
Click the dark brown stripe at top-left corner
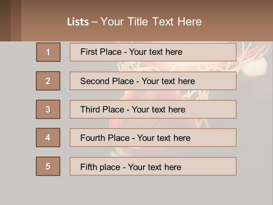tap(5, 20)
